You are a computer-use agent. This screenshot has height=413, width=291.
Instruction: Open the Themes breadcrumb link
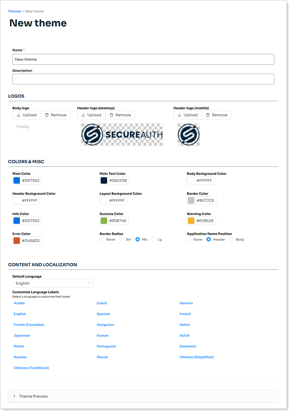[15, 11]
